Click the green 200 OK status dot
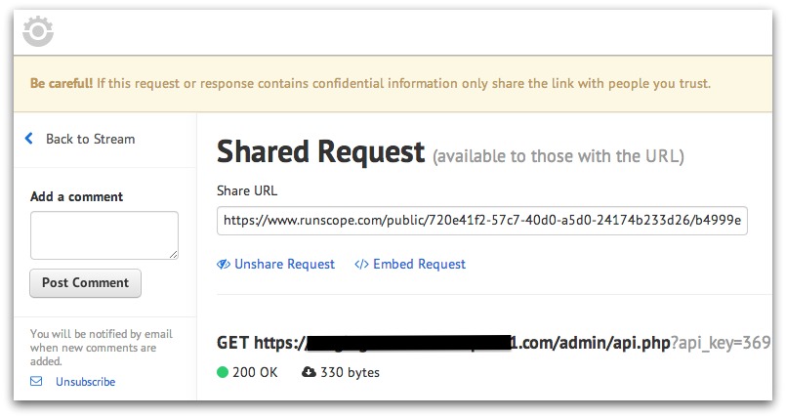Screen dimensions: 786x418 pos(223,372)
